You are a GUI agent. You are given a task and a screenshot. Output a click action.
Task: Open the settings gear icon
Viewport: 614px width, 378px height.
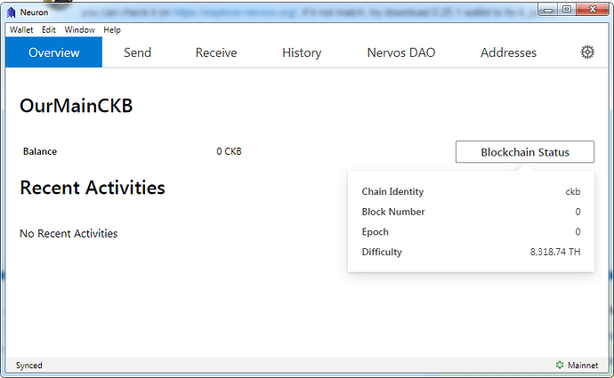tap(587, 52)
